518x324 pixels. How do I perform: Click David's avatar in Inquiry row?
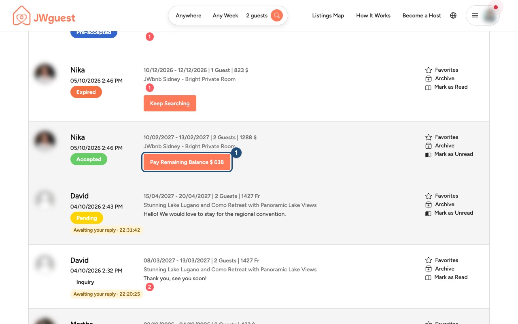coord(45,264)
